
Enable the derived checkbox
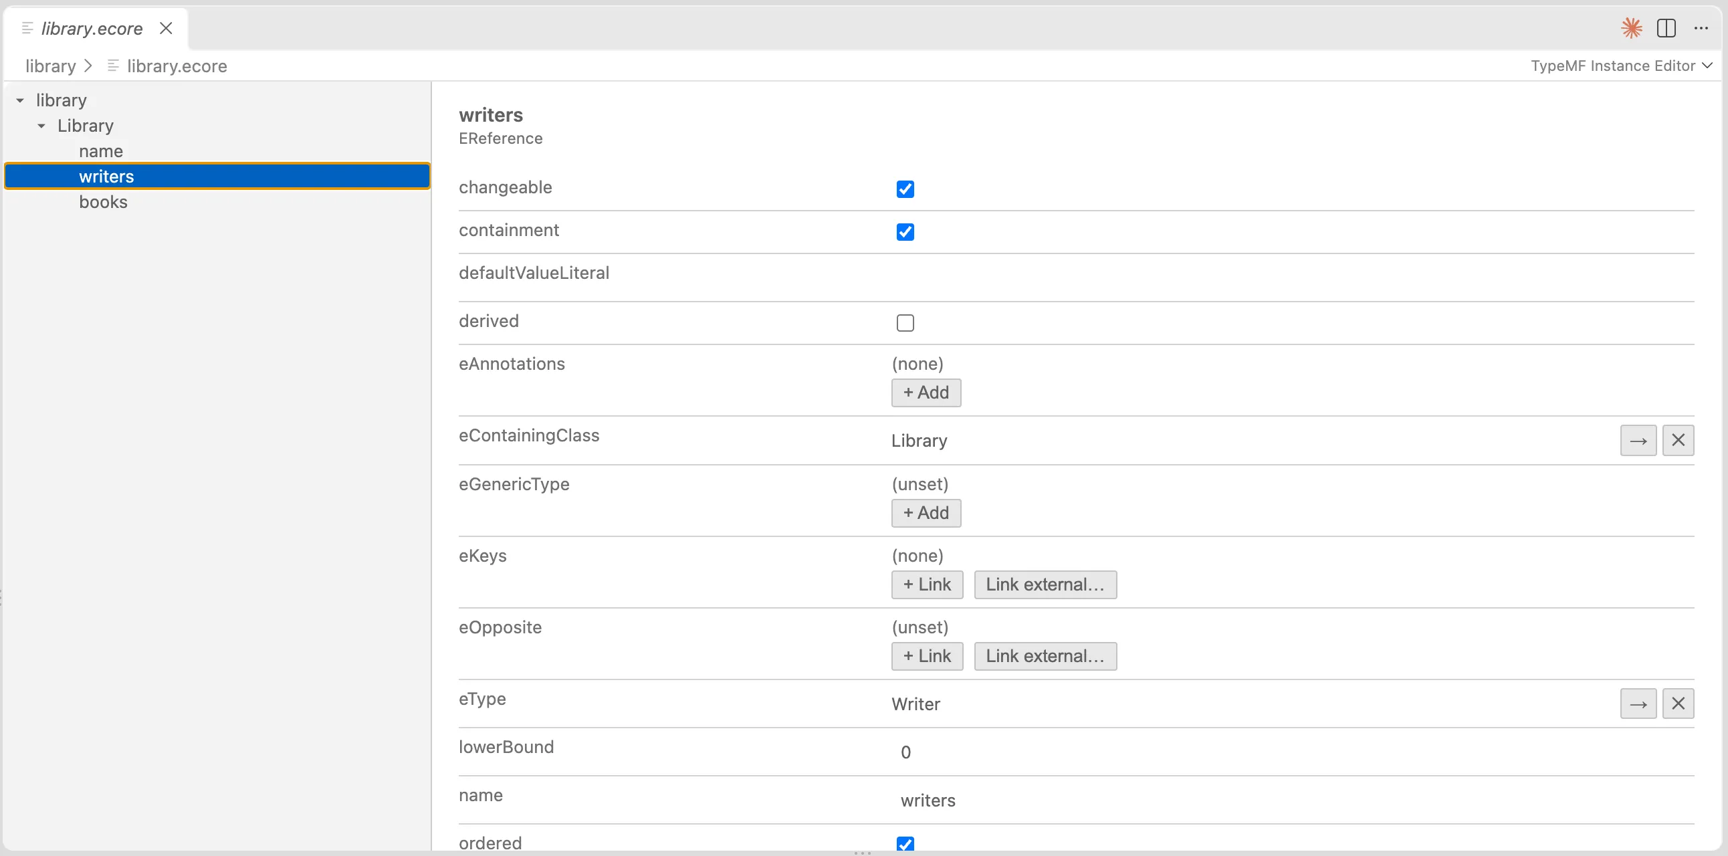905,324
